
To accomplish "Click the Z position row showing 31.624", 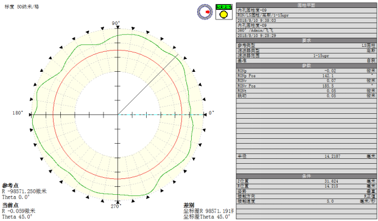I will [x=306, y=181].
